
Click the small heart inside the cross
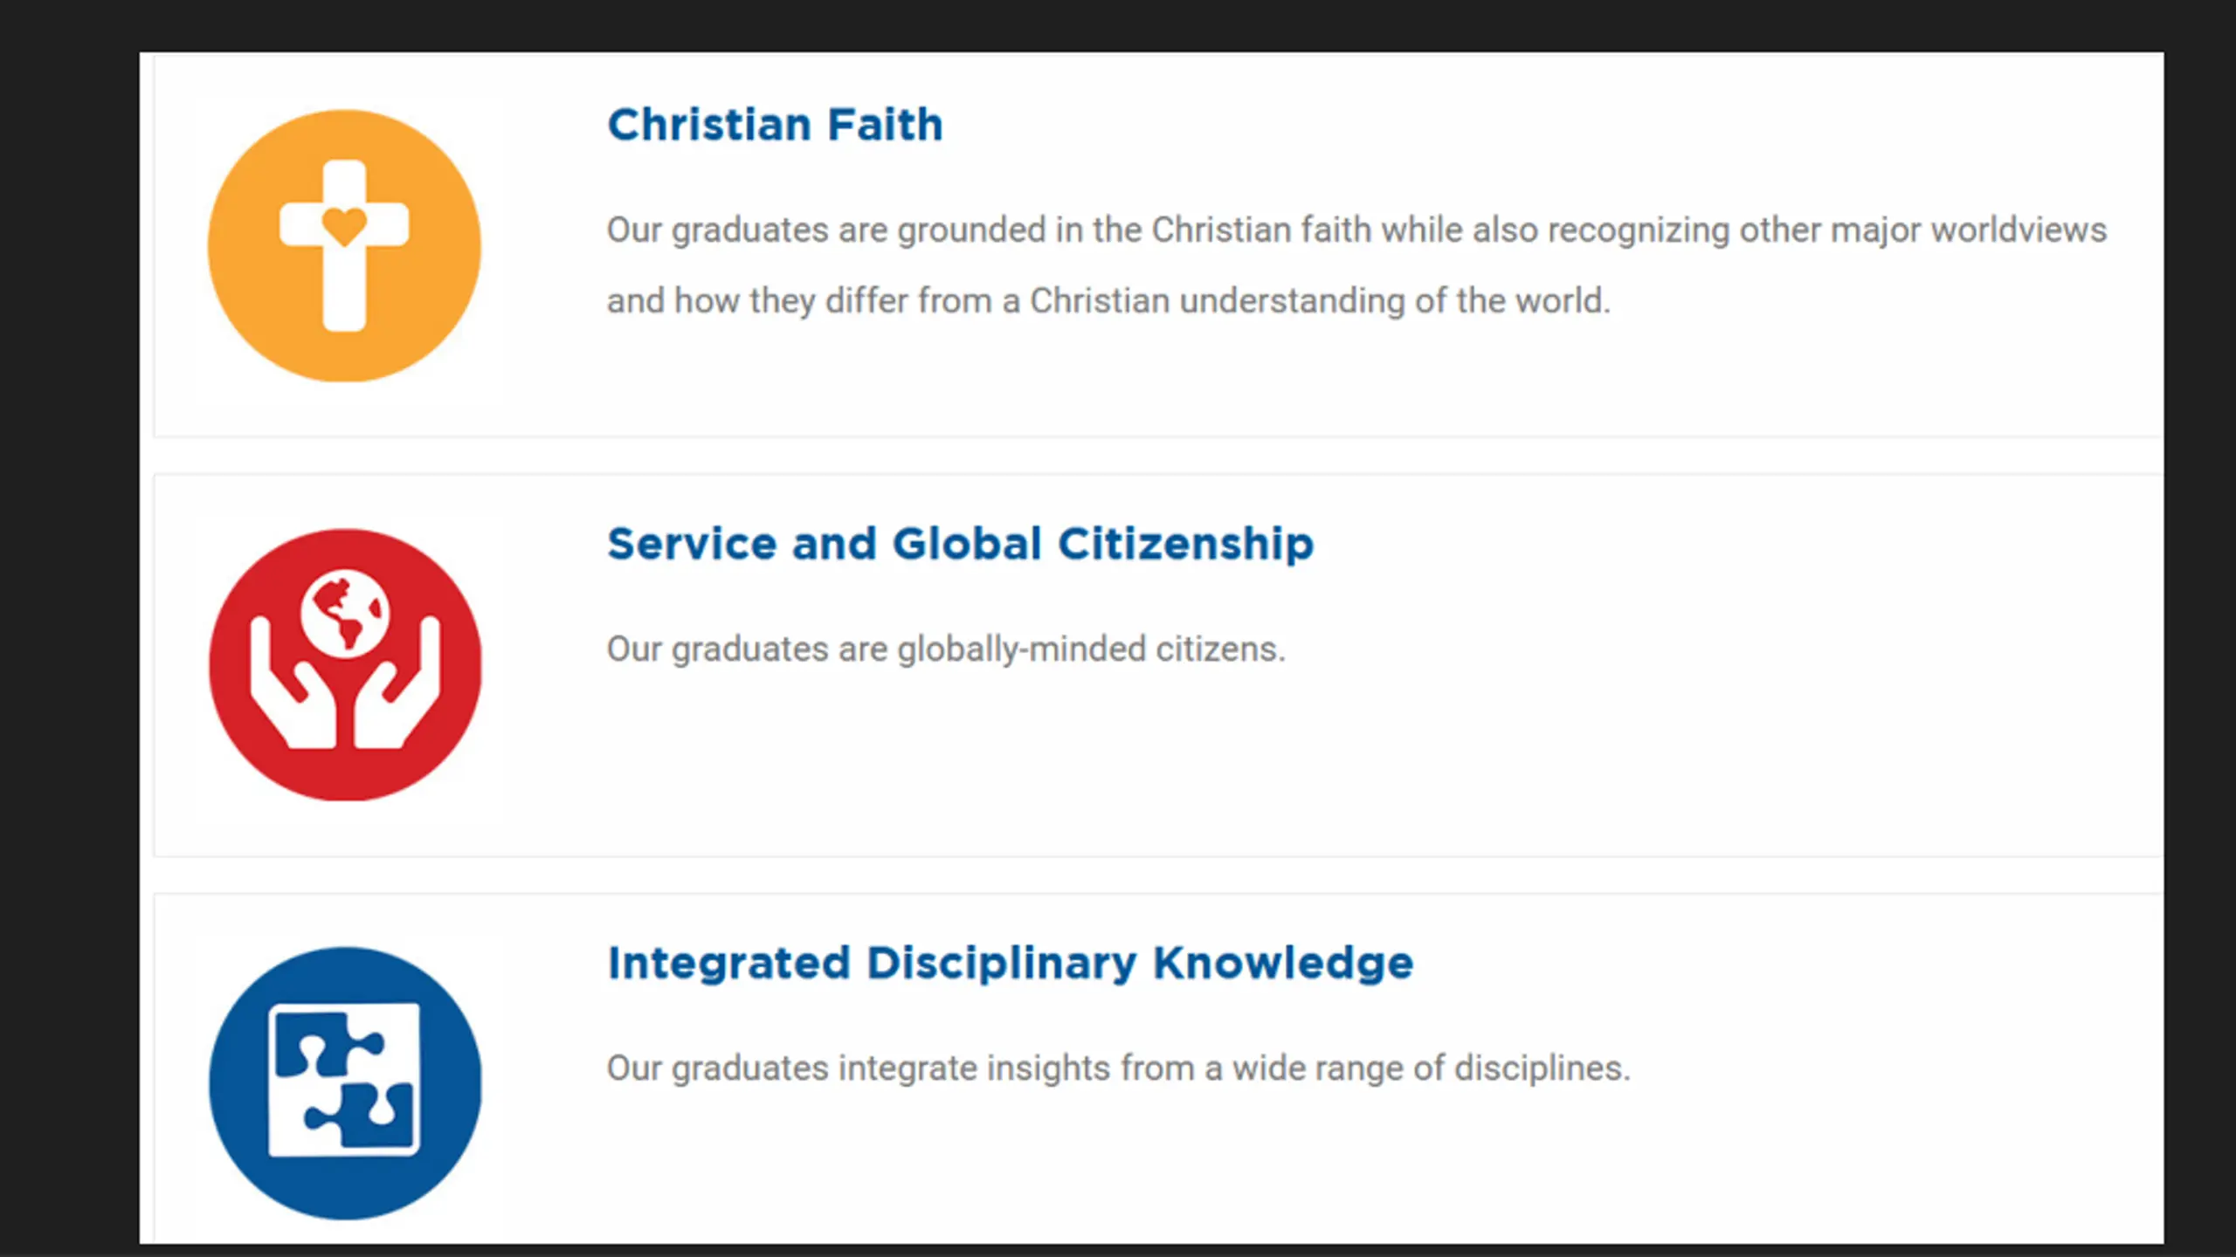[344, 226]
